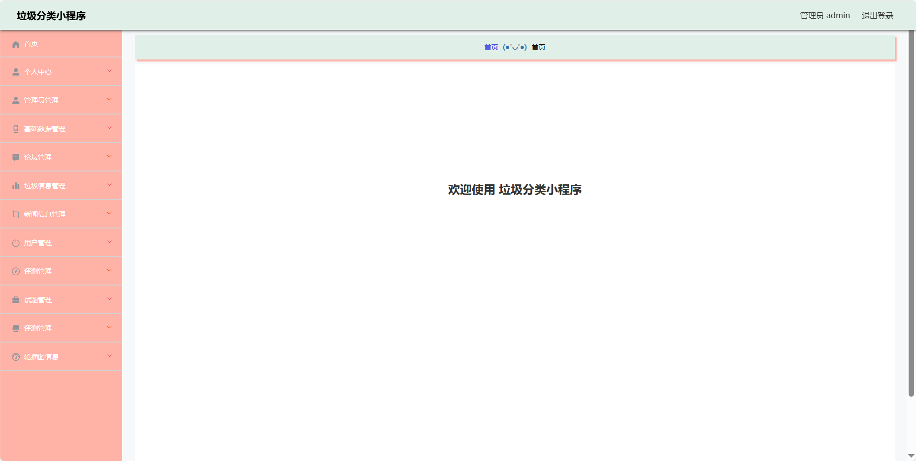Screen dimensions: 916x461
Task: Click the 欢迎使用 垃圾分类小程序 welcome heading
Action: point(515,190)
